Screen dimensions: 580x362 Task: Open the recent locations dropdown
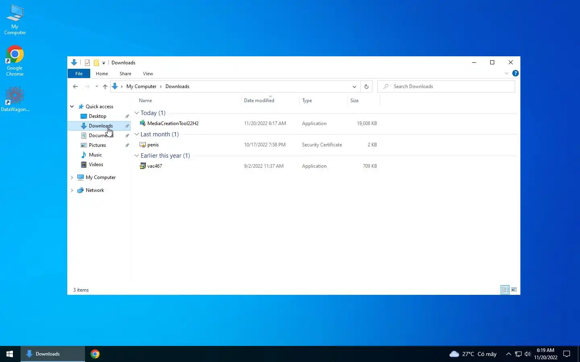pyautogui.click(x=97, y=86)
